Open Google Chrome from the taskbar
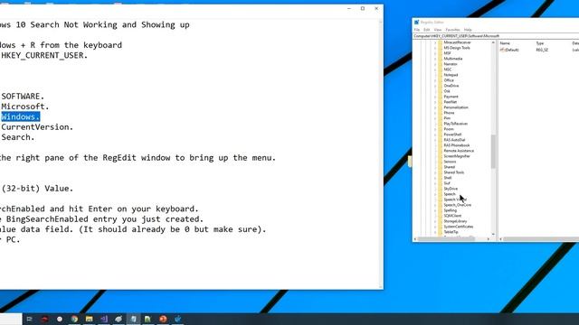 [x=74, y=319]
